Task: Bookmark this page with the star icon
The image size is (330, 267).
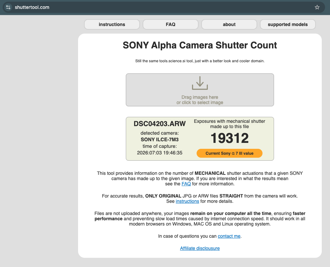Action: [x=317, y=7]
